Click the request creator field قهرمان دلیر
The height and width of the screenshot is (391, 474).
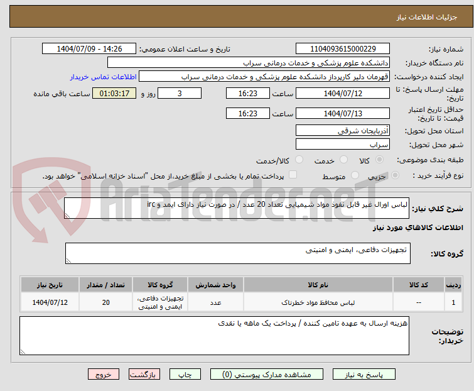[x=264, y=77]
